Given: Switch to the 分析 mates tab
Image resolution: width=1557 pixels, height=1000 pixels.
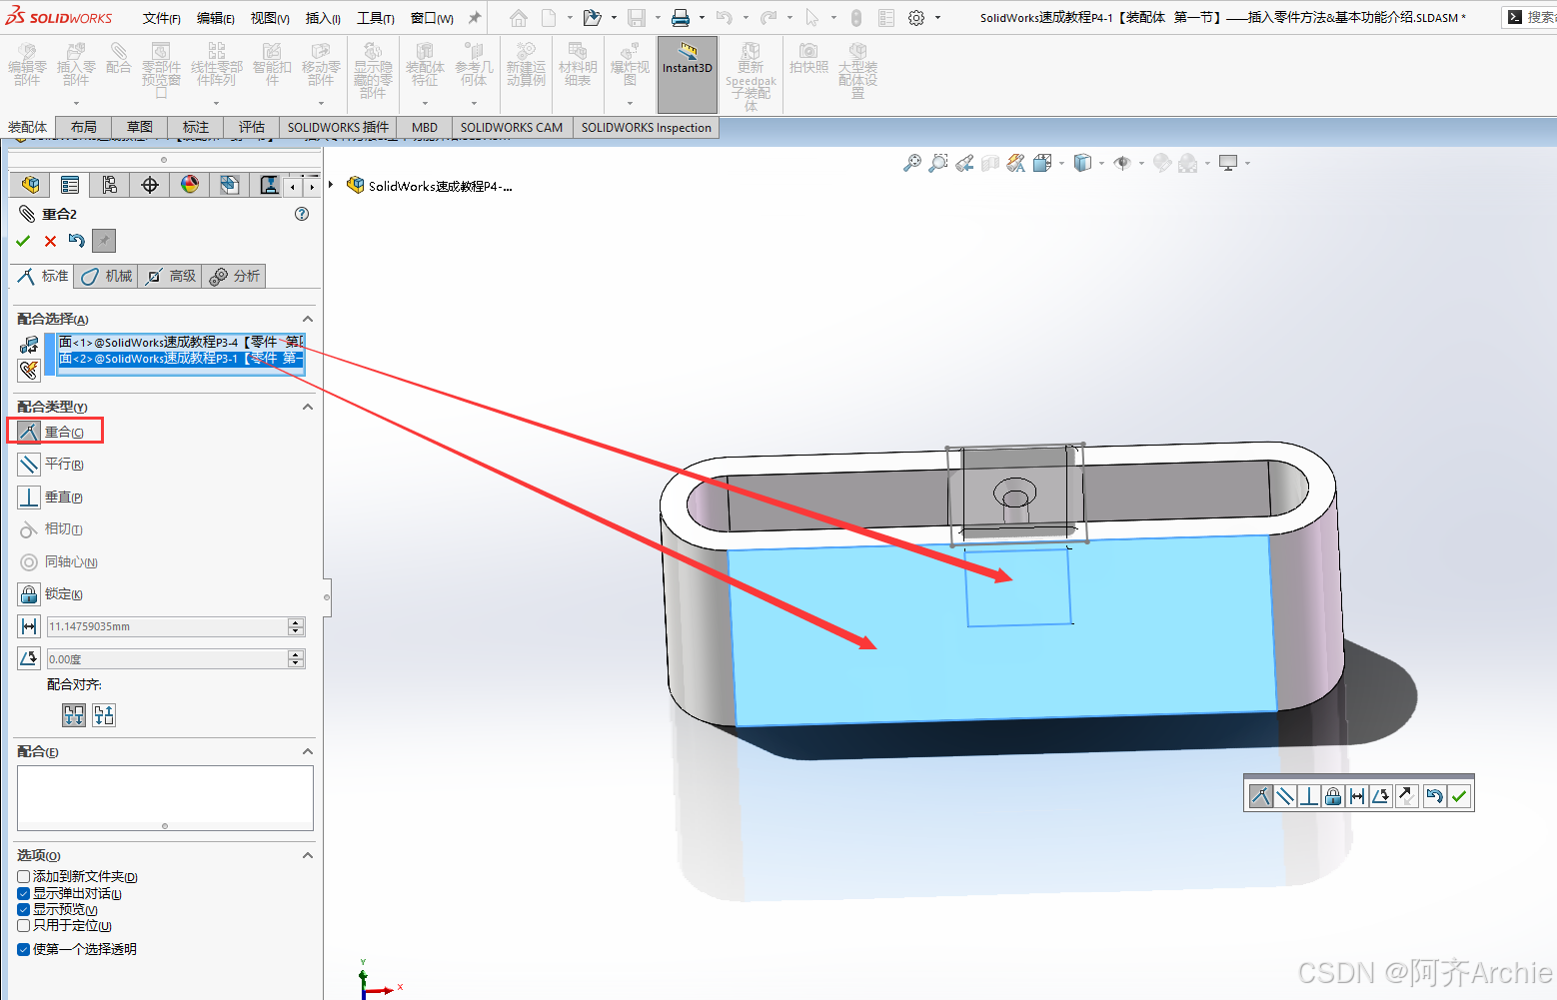Looking at the screenshot, I should pos(235,276).
